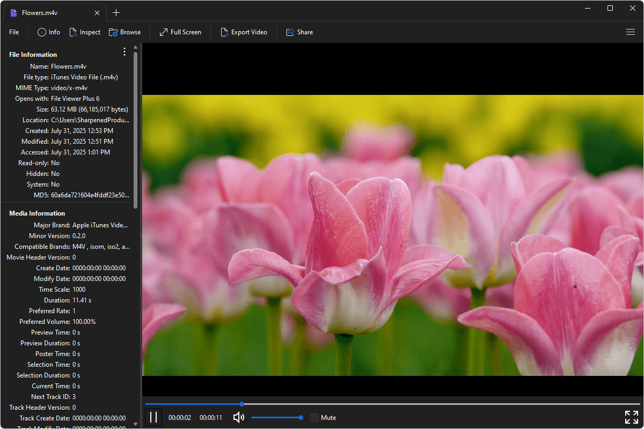
Task: Click the Opens with File Viewer Plus 6 value
Action: (x=75, y=99)
